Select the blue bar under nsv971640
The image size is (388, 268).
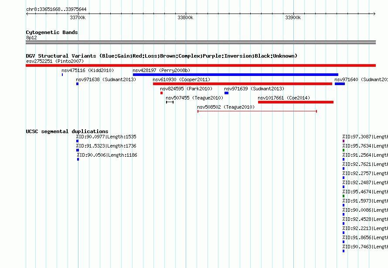pyautogui.click(x=340, y=84)
